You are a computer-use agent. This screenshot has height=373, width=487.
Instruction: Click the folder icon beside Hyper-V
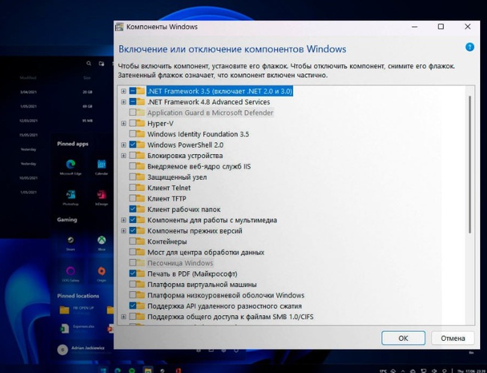(x=141, y=124)
